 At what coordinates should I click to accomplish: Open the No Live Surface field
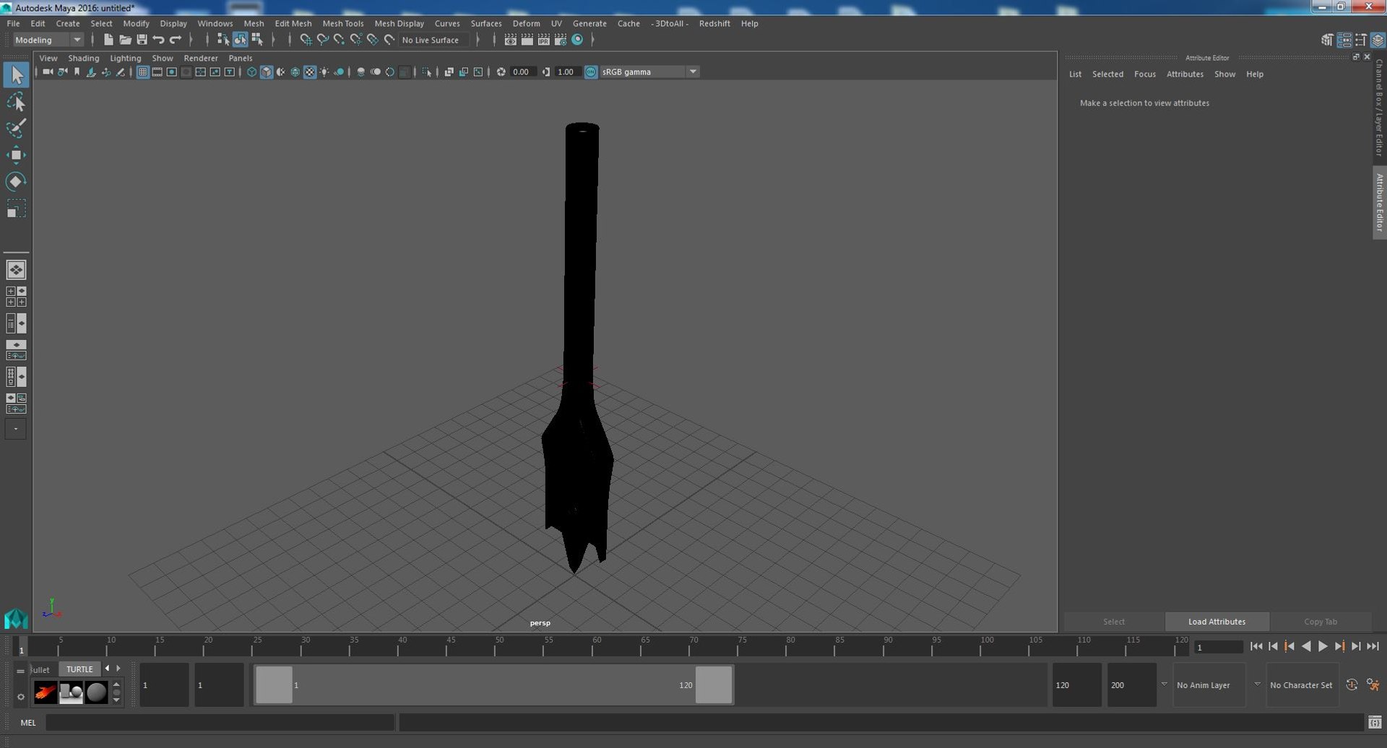coord(434,40)
